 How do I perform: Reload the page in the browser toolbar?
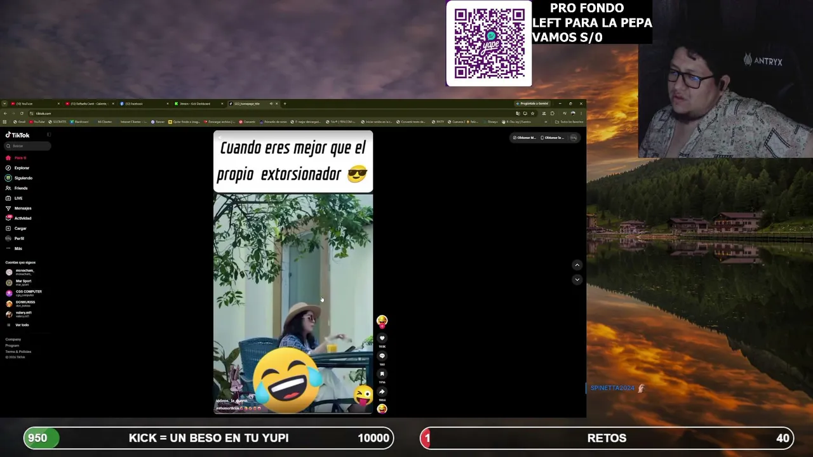(x=22, y=114)
